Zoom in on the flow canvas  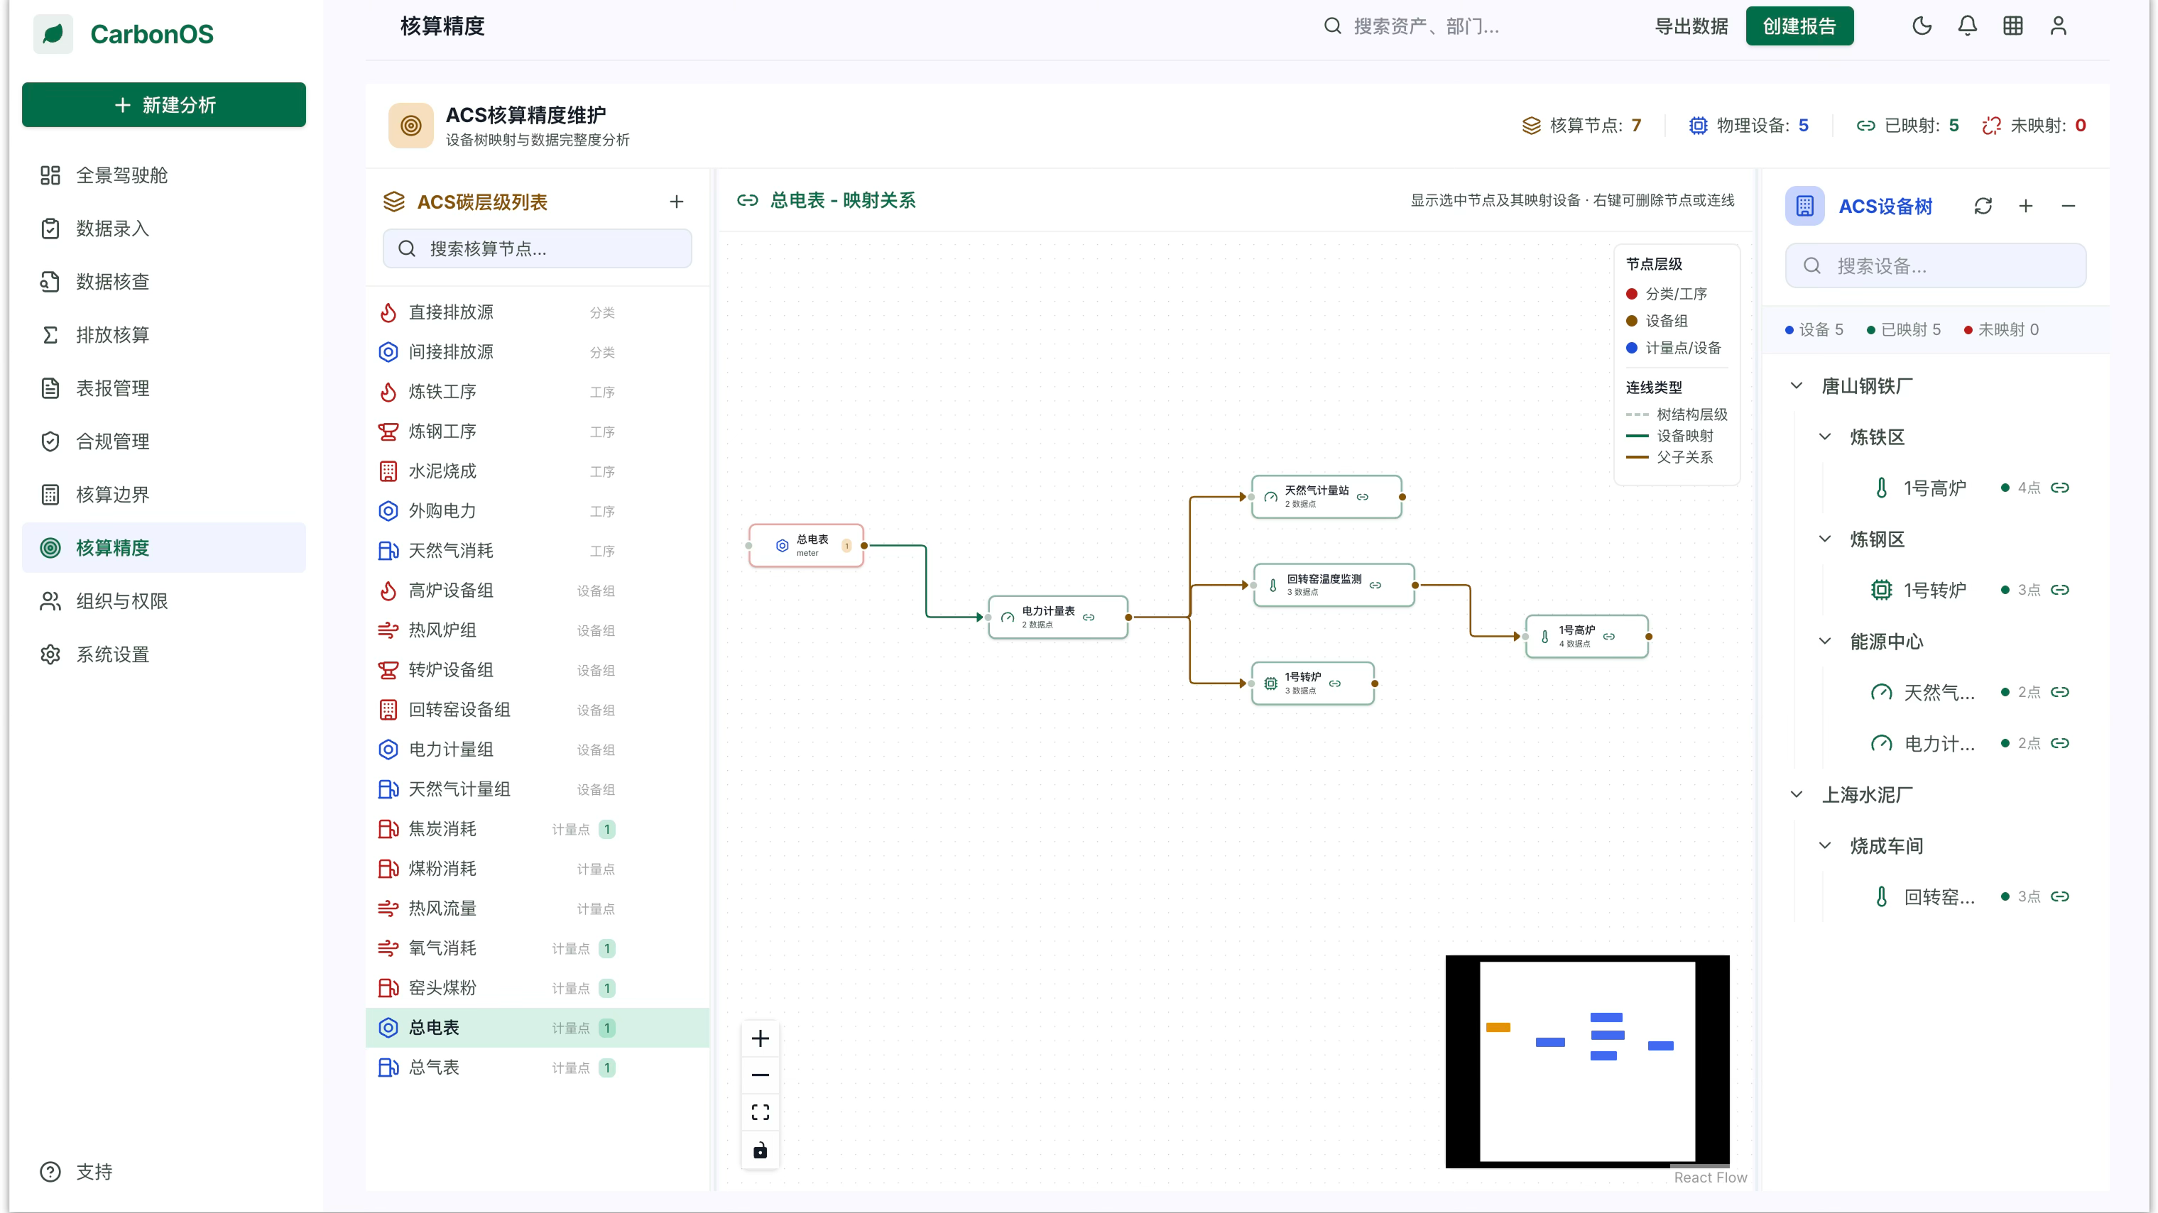click(x=760, y=1039)
